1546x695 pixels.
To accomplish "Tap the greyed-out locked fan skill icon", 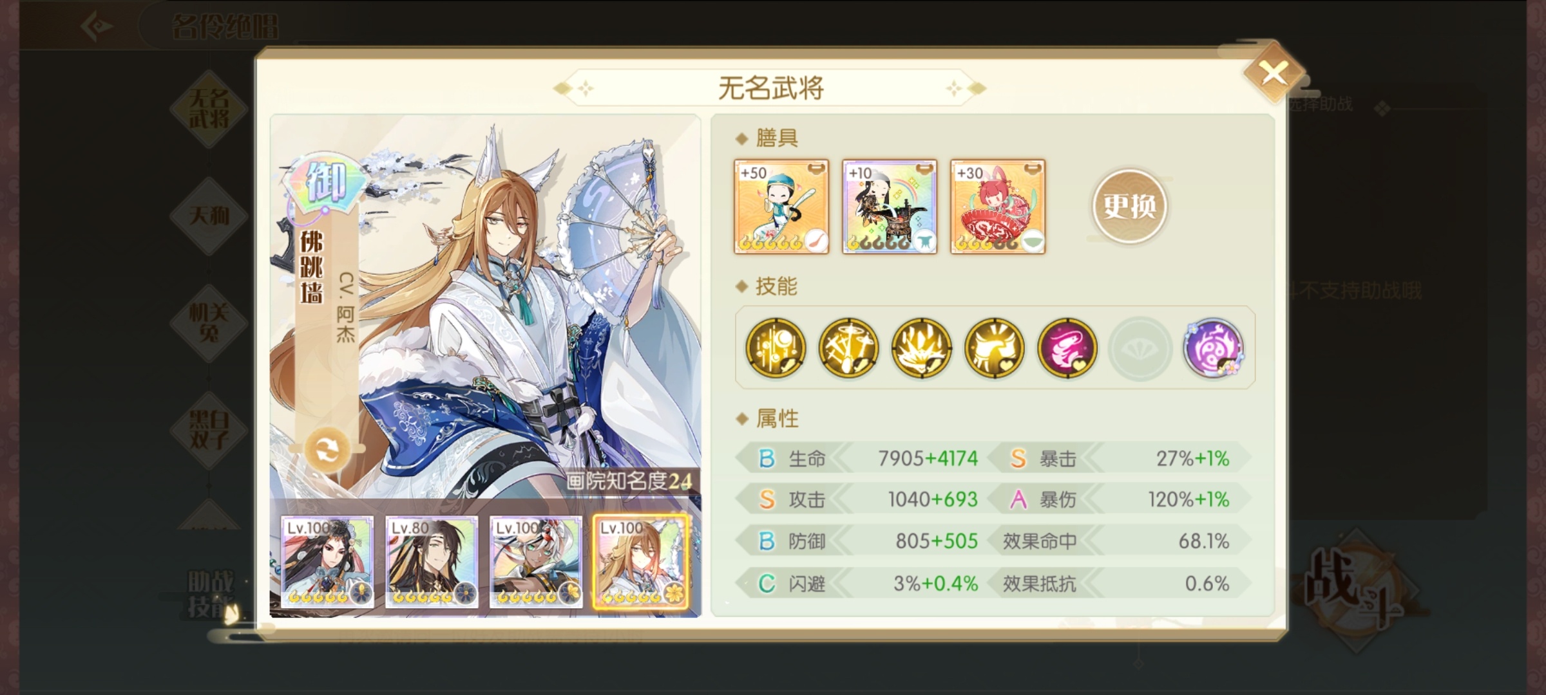I will pos(1140,347).
